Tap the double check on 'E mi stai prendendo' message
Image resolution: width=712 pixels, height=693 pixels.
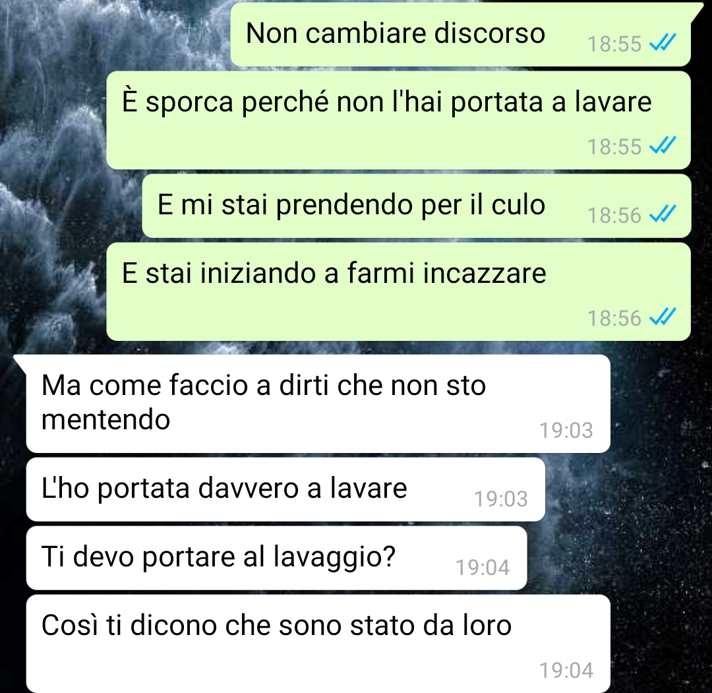coord(663,214)
